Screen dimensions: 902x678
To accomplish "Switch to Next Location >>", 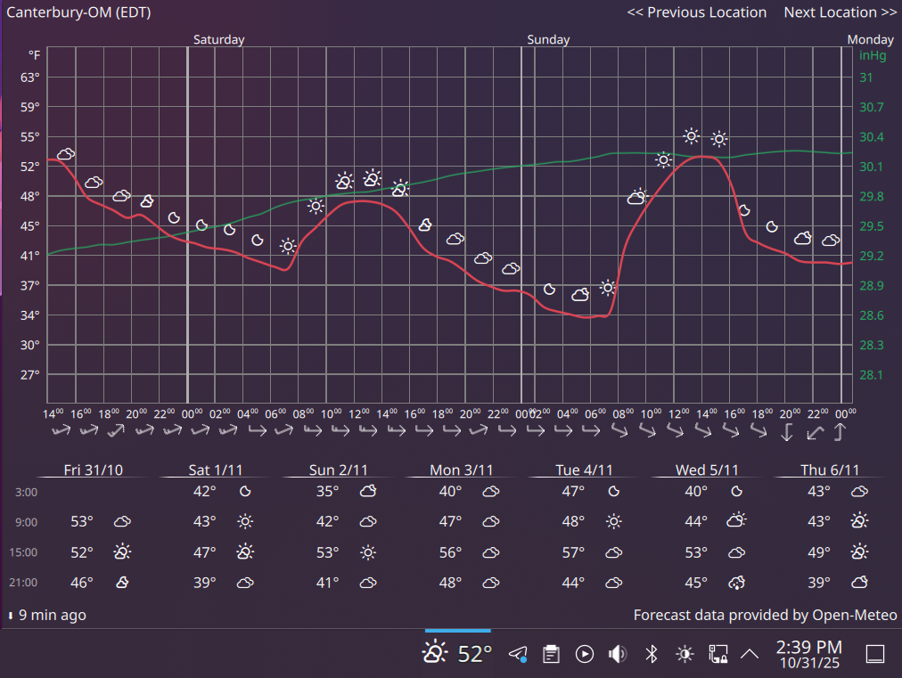I will click(840, 12).
